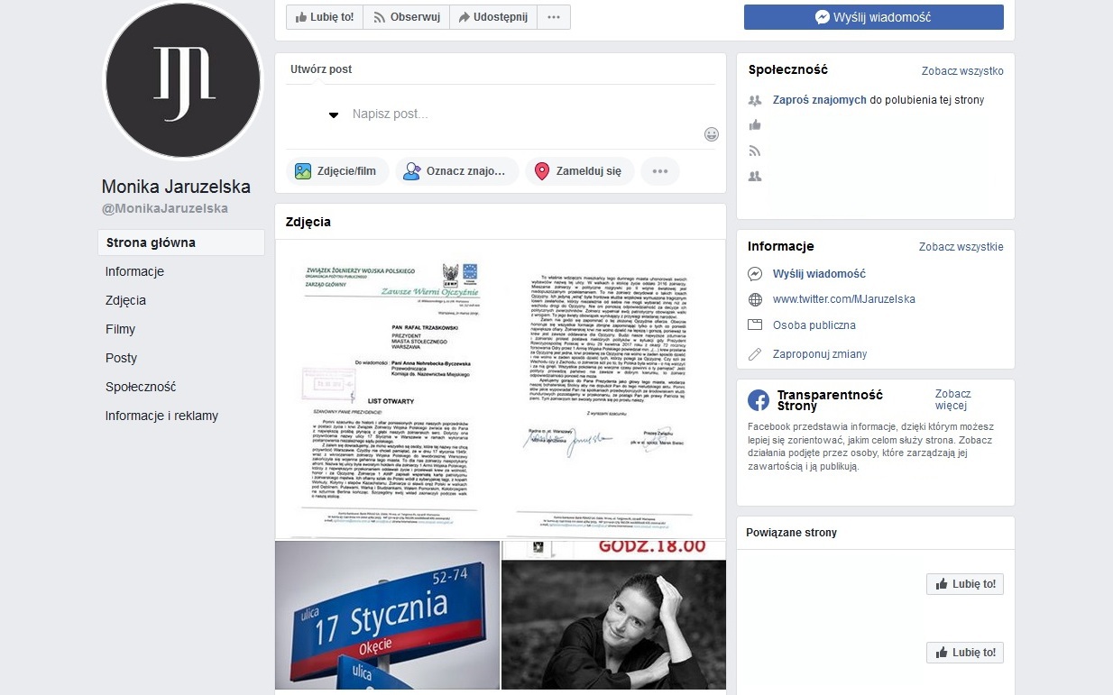Select the Utwórz post tab

tap(321, 69)
